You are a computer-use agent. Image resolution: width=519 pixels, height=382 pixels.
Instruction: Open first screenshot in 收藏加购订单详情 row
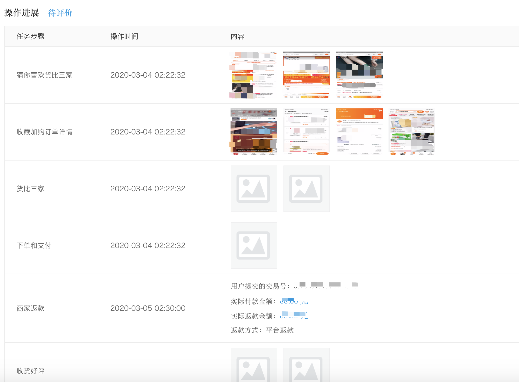(x=254, y=132)
